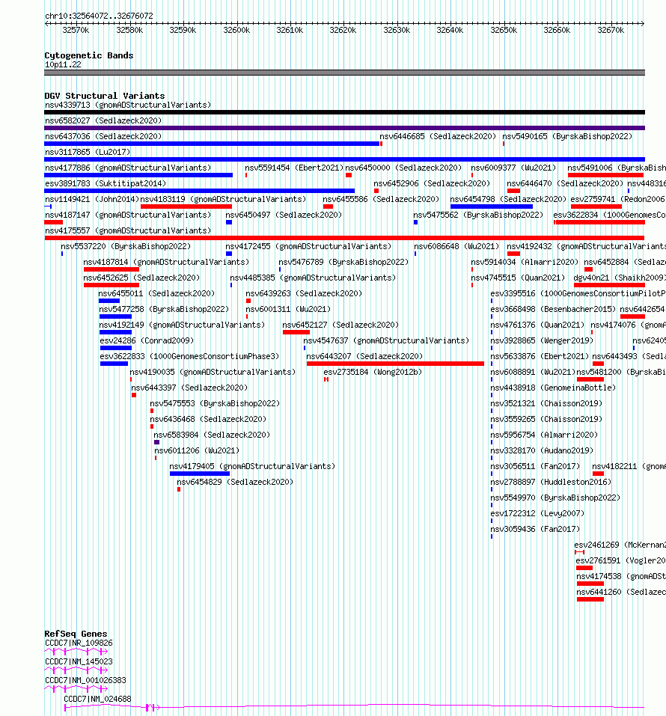666x716 pixels.
Task: Open nsv6436468 Sedlazeck2020 variant label
Action: 208,419
